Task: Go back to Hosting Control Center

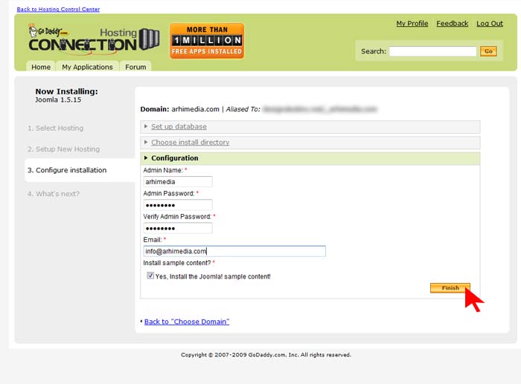Action: click(58, 10)
